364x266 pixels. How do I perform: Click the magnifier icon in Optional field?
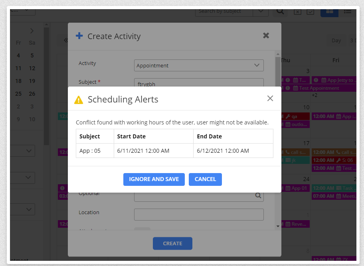258,195
